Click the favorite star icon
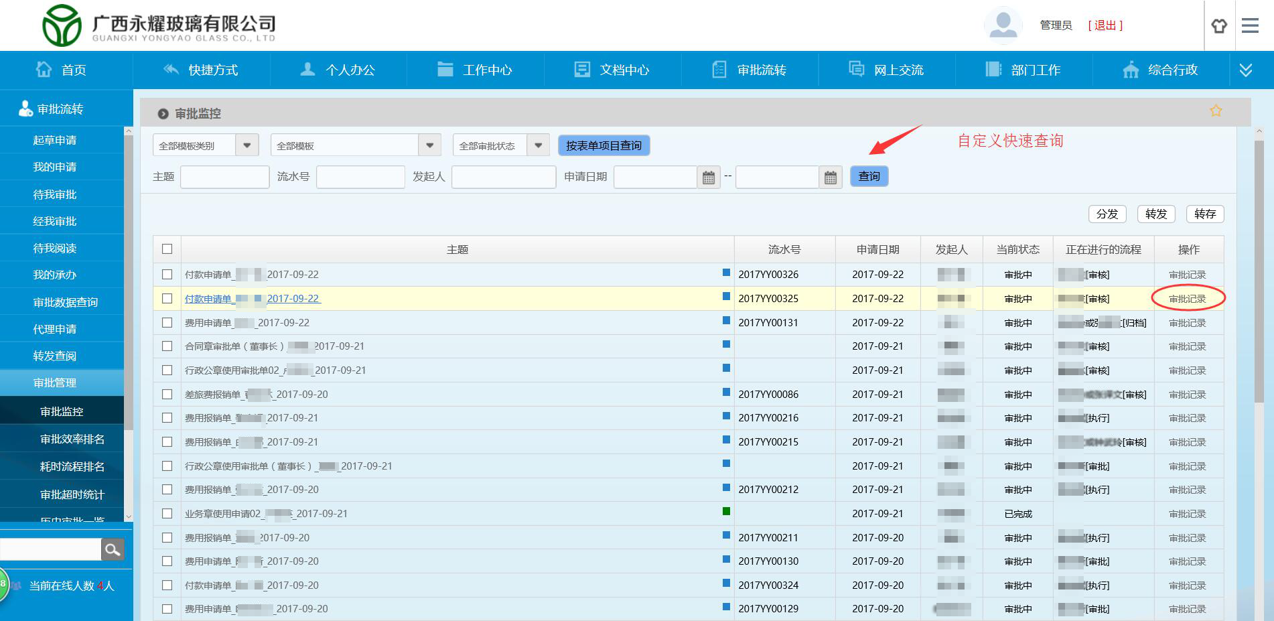This screenshot has height=621, width=1274. tap(1215, 111)
